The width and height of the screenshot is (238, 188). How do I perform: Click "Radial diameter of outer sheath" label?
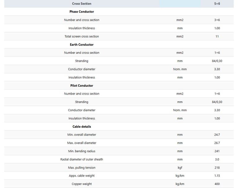coord(82,159)
